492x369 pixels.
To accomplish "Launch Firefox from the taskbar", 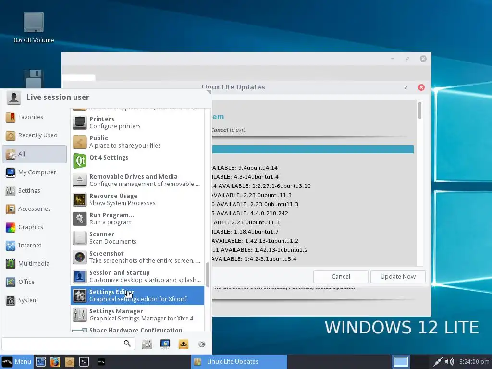I will click(x=55, y=362).
